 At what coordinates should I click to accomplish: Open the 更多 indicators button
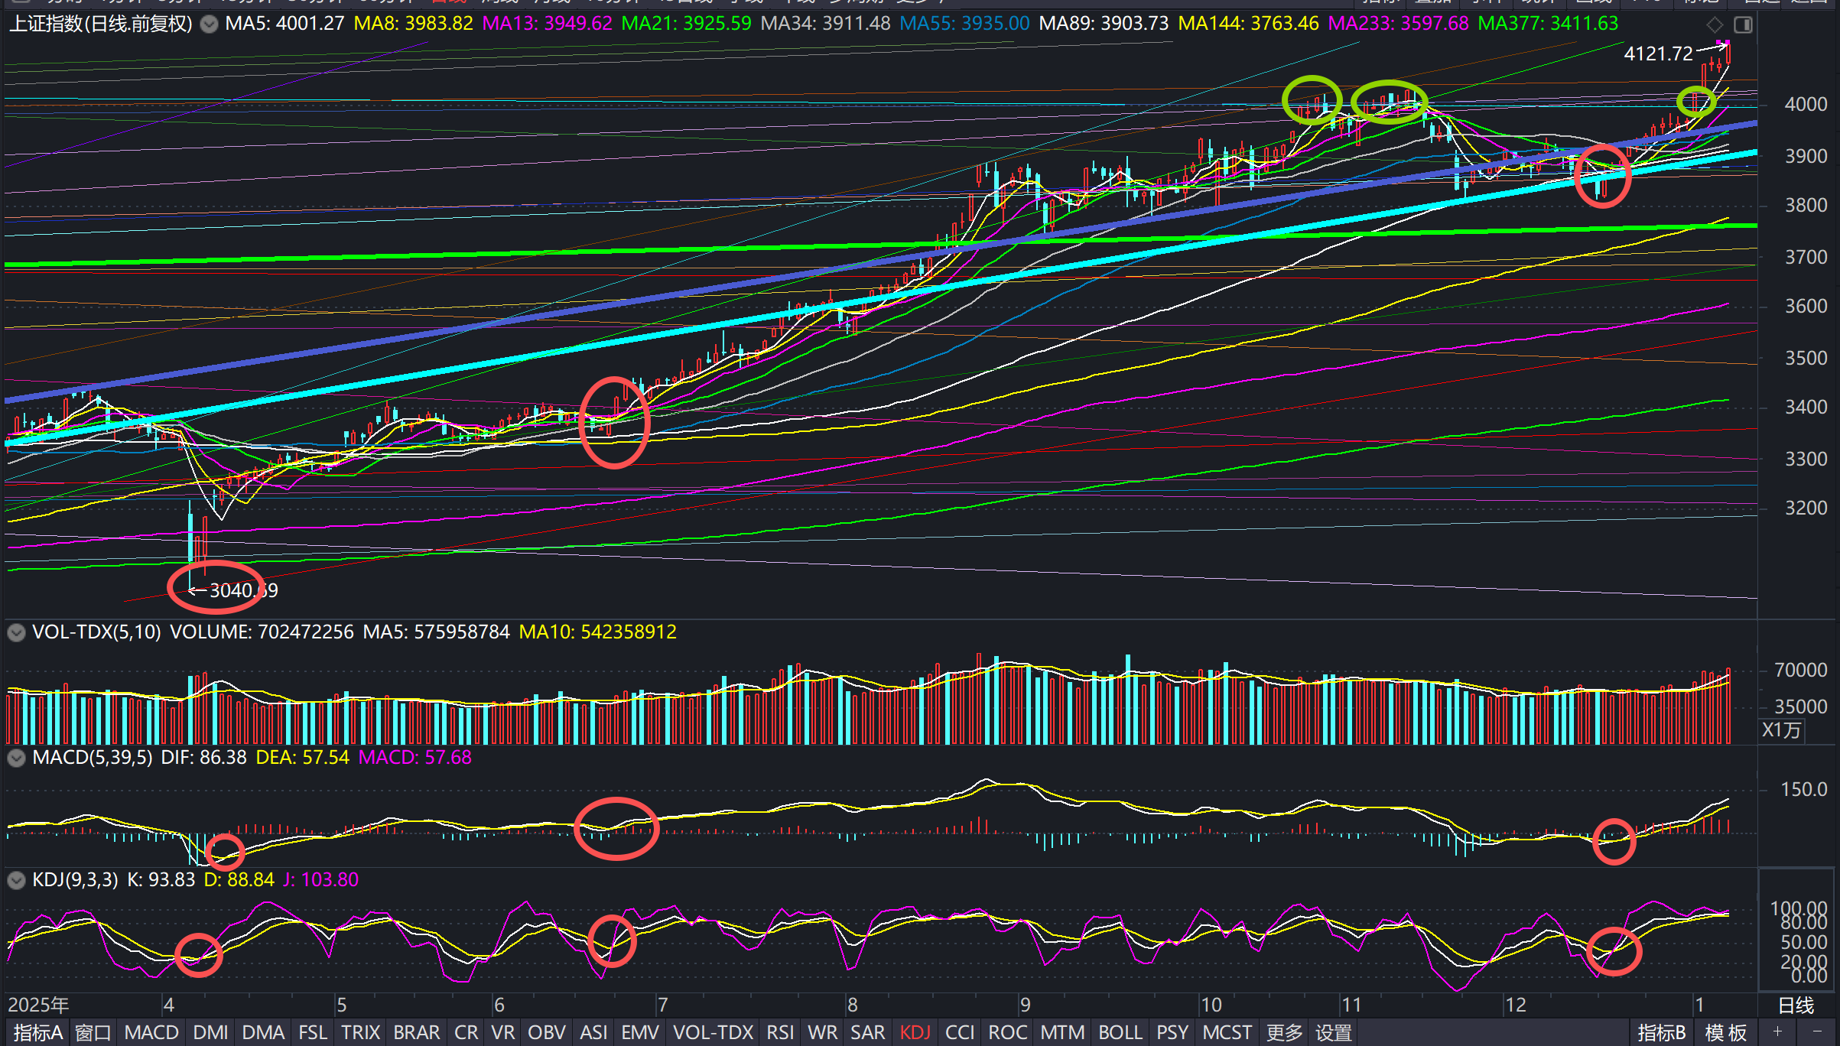coord(1284,1033)
